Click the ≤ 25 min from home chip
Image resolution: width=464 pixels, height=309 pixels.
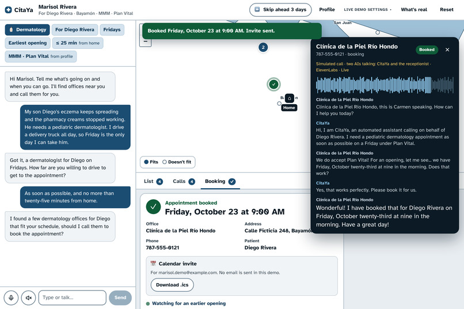pyautogui.click(x=78, y=43)
